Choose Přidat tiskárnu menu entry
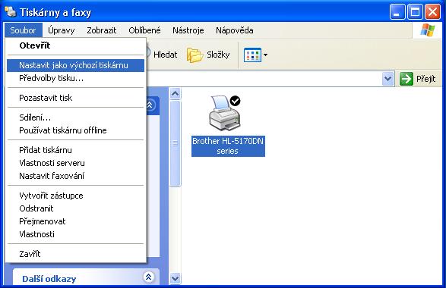Viewport: 446px width, 288px height. (x=76, y=150)
